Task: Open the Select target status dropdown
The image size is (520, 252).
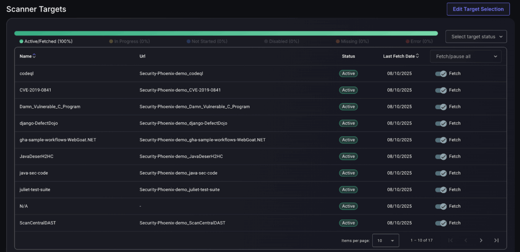Action: 476,37
